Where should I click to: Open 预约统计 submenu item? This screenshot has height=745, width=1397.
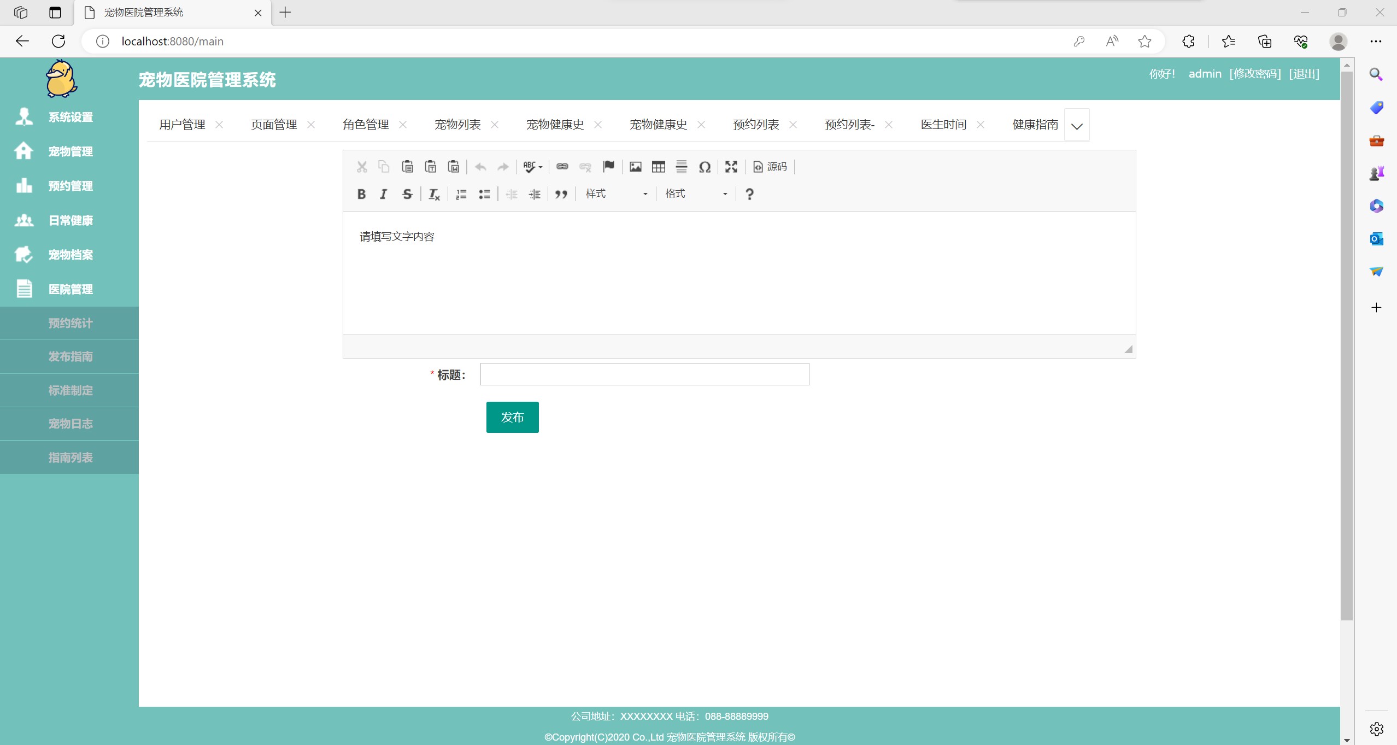click(69, 323)
